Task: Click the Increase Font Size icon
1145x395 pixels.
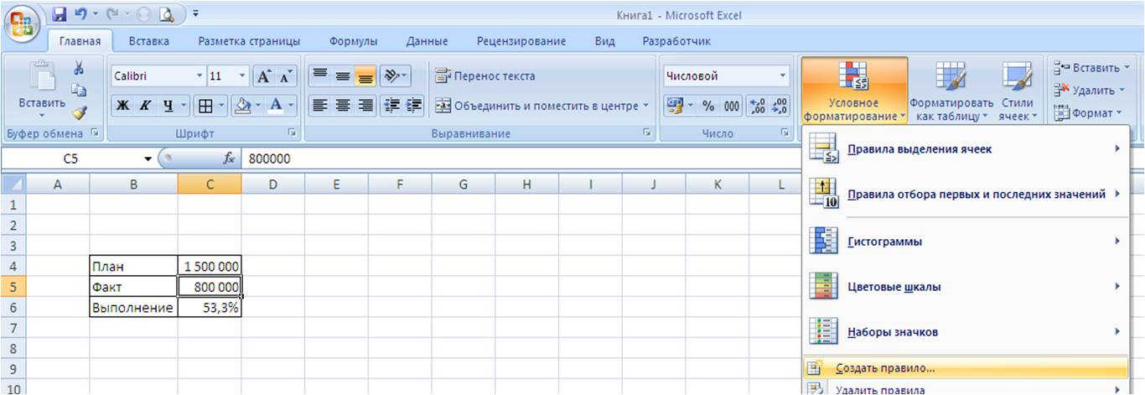Action: click(264, 76)
